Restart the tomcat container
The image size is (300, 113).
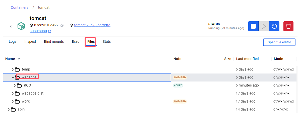274,26
